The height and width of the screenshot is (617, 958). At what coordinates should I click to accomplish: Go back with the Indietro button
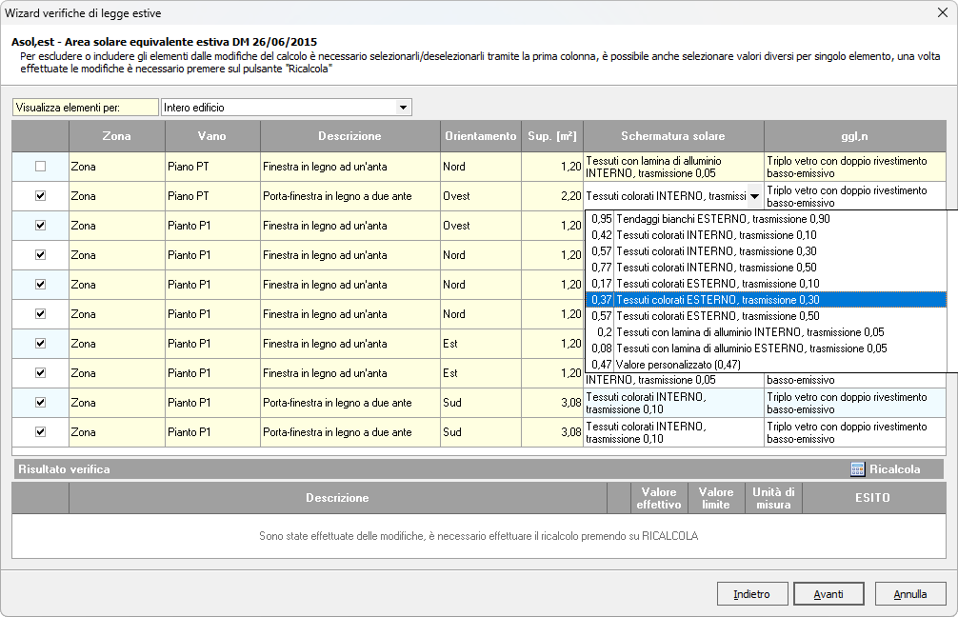tap(751, 594)
